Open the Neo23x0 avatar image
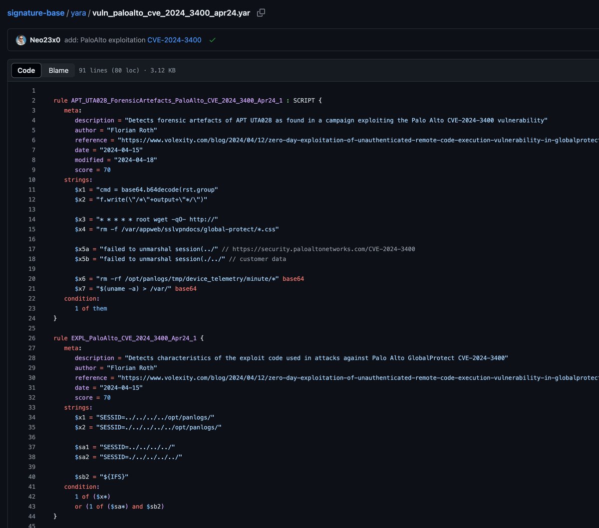The height and width of the screenshot is (528, 599). (21, 40)
